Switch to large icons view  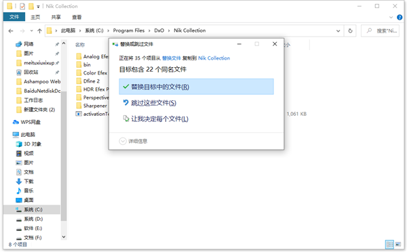398,245
